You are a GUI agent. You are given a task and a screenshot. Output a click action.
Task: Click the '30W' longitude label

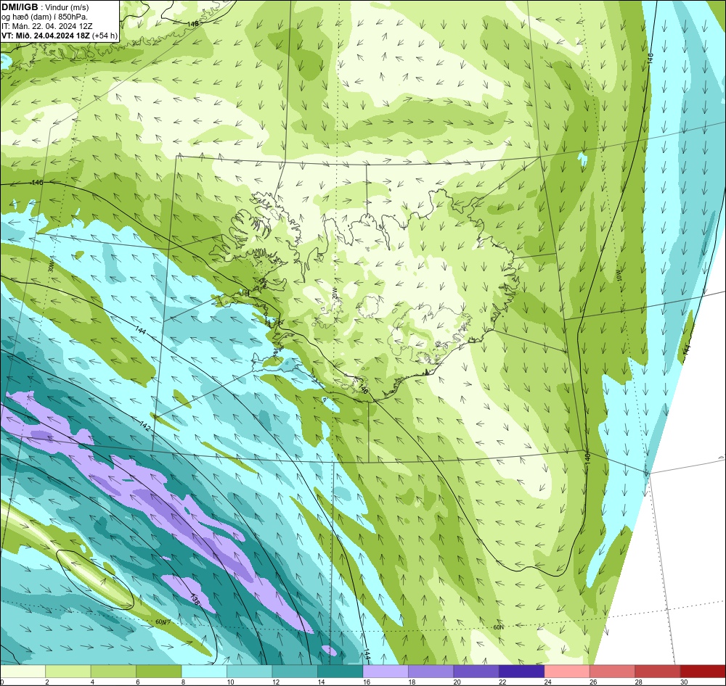(x=52, y=267)
